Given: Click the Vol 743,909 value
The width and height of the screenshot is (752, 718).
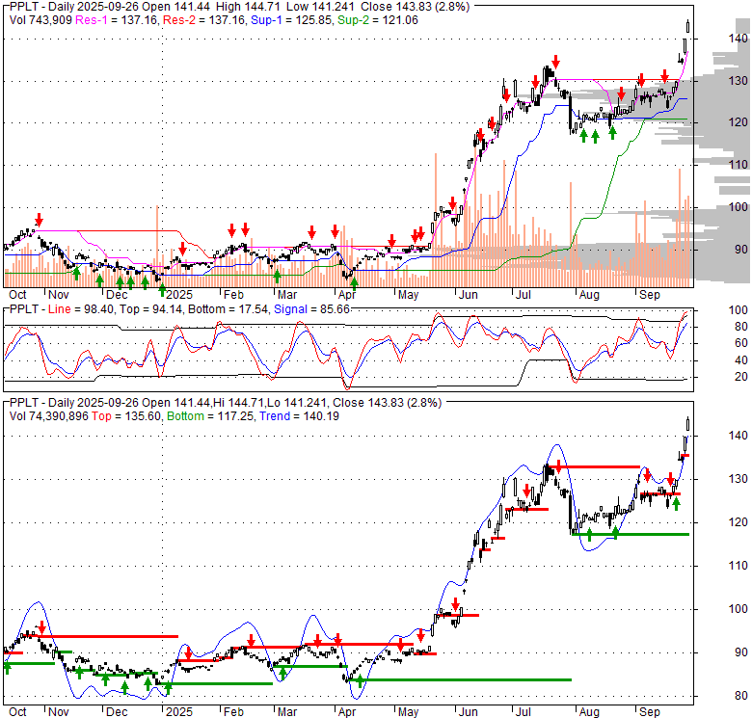Looking at the screenshot, I should [40, 20].
